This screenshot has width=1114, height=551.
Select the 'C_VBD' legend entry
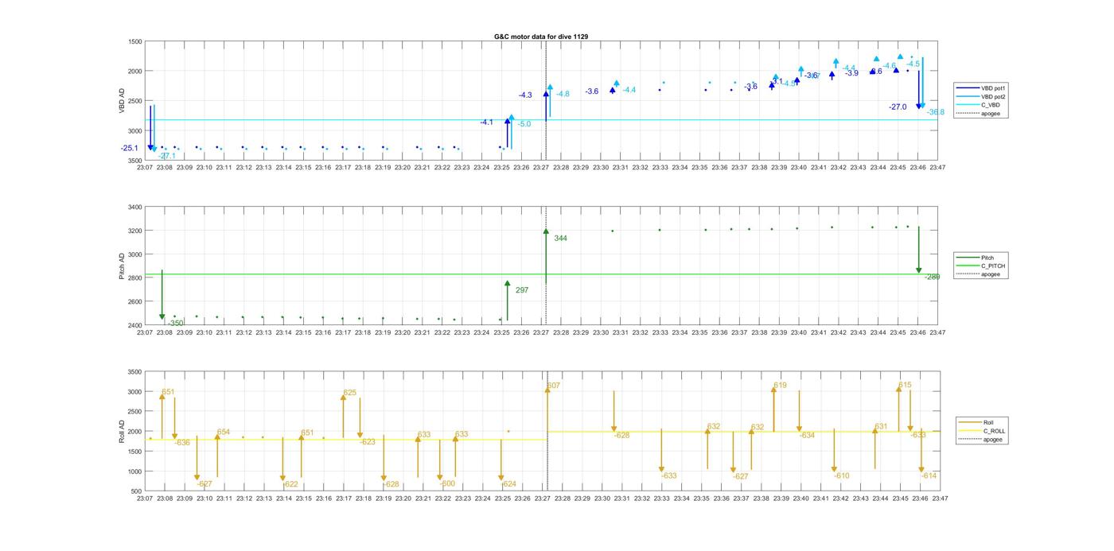pyautogui.click(x=990, y=105)
